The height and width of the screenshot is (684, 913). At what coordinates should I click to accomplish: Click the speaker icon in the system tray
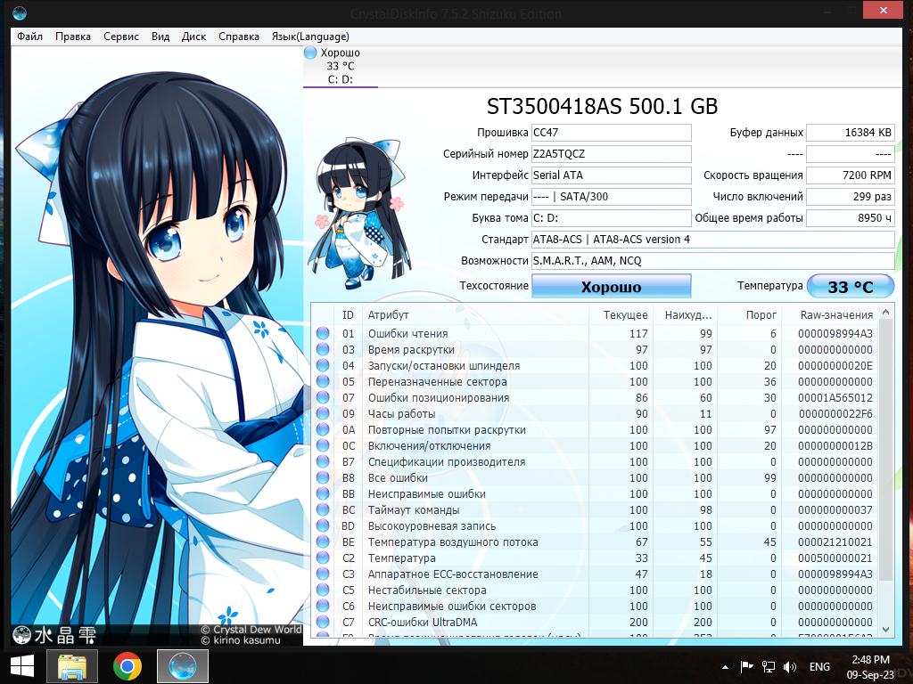[x=791, y=665]
